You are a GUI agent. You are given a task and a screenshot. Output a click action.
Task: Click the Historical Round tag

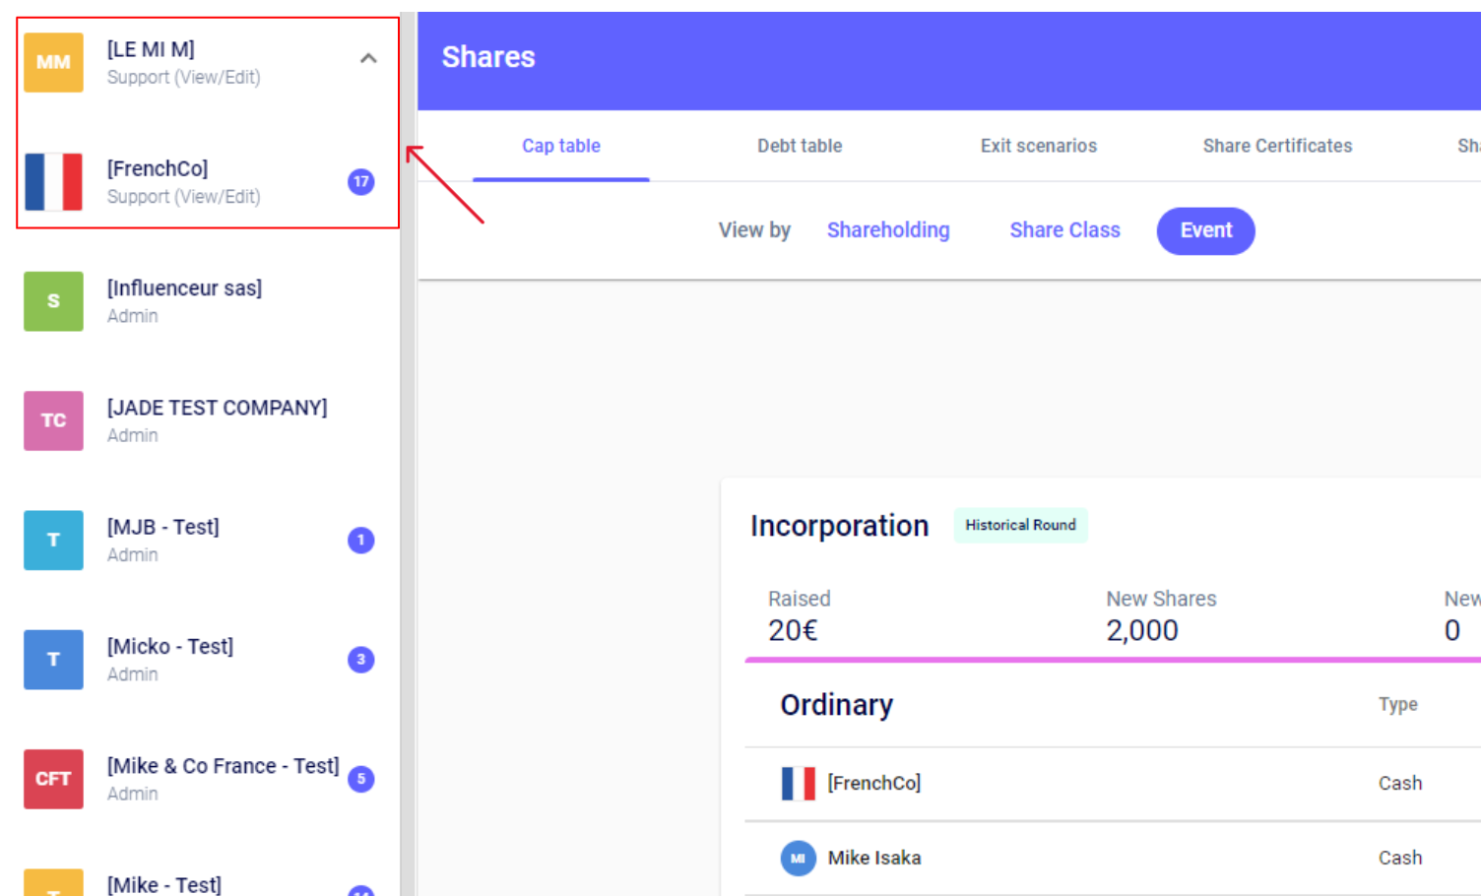click(1020, 525)
